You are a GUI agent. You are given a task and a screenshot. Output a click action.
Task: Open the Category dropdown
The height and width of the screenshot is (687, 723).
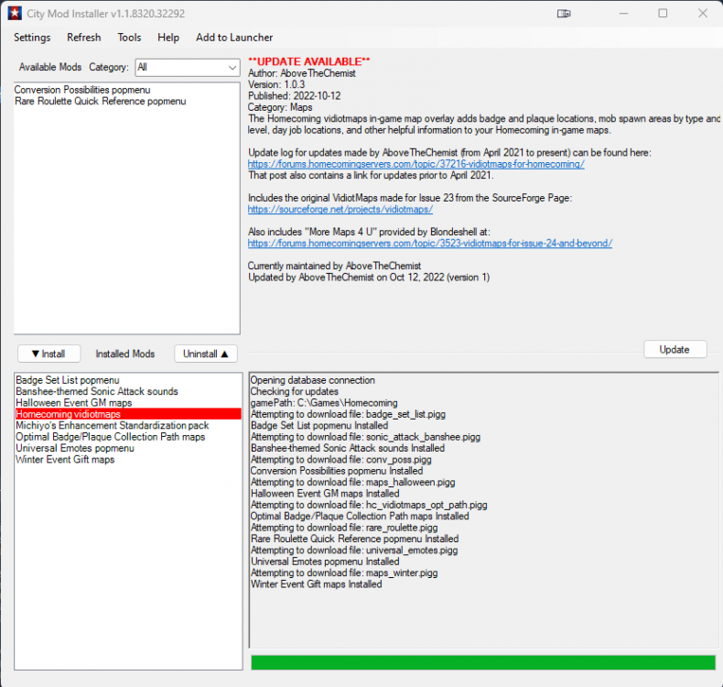tap(187, 67)
